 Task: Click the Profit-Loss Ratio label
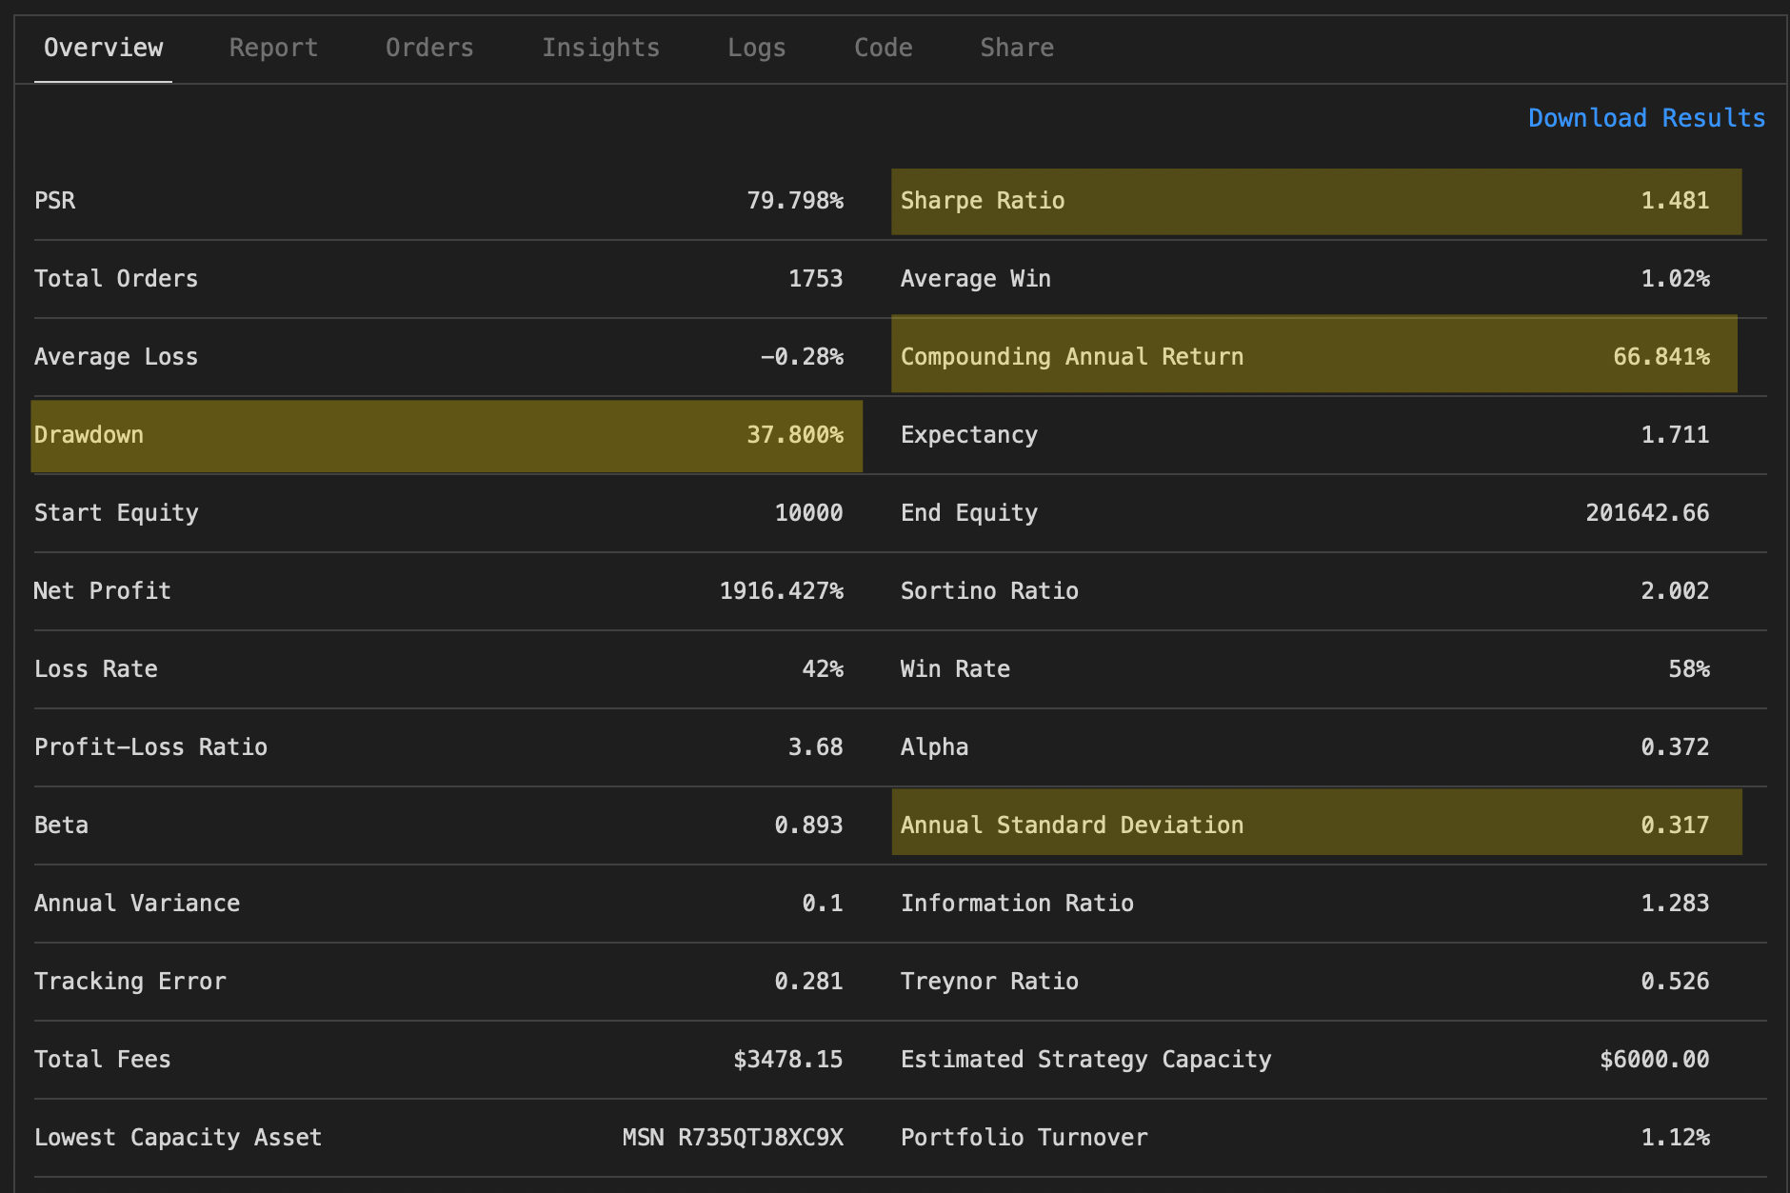150,747
